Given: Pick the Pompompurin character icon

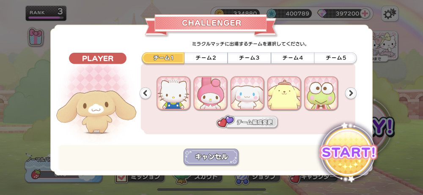Looking at the screenshot, I should click(x=284, y=93).
